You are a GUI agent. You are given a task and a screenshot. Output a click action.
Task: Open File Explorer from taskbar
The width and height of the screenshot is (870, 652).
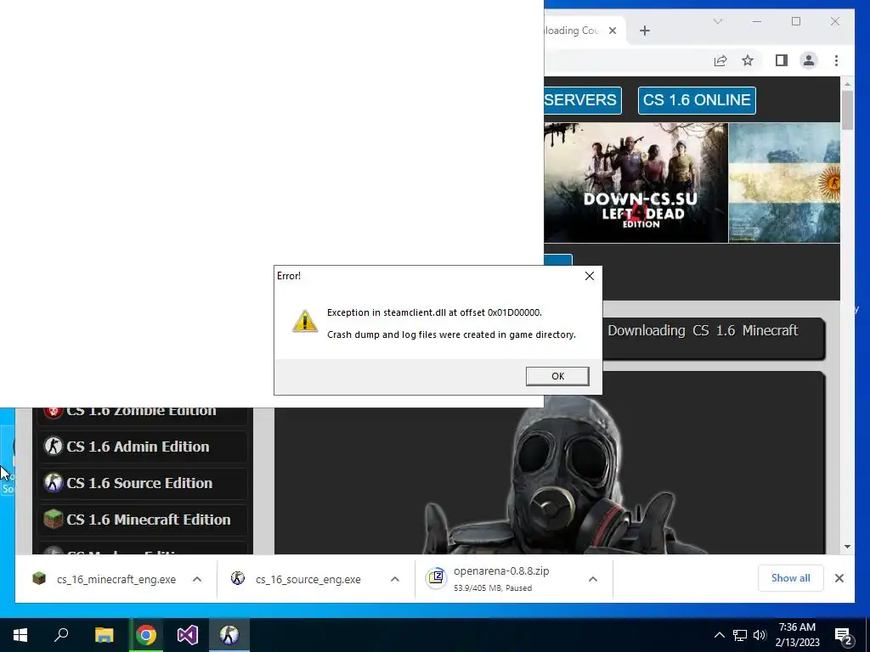[x=104, y=635]
